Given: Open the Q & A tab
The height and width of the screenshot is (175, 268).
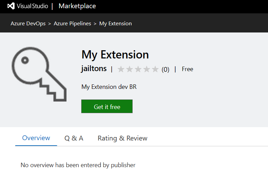Looking at the screenshot, I should 74,138.
